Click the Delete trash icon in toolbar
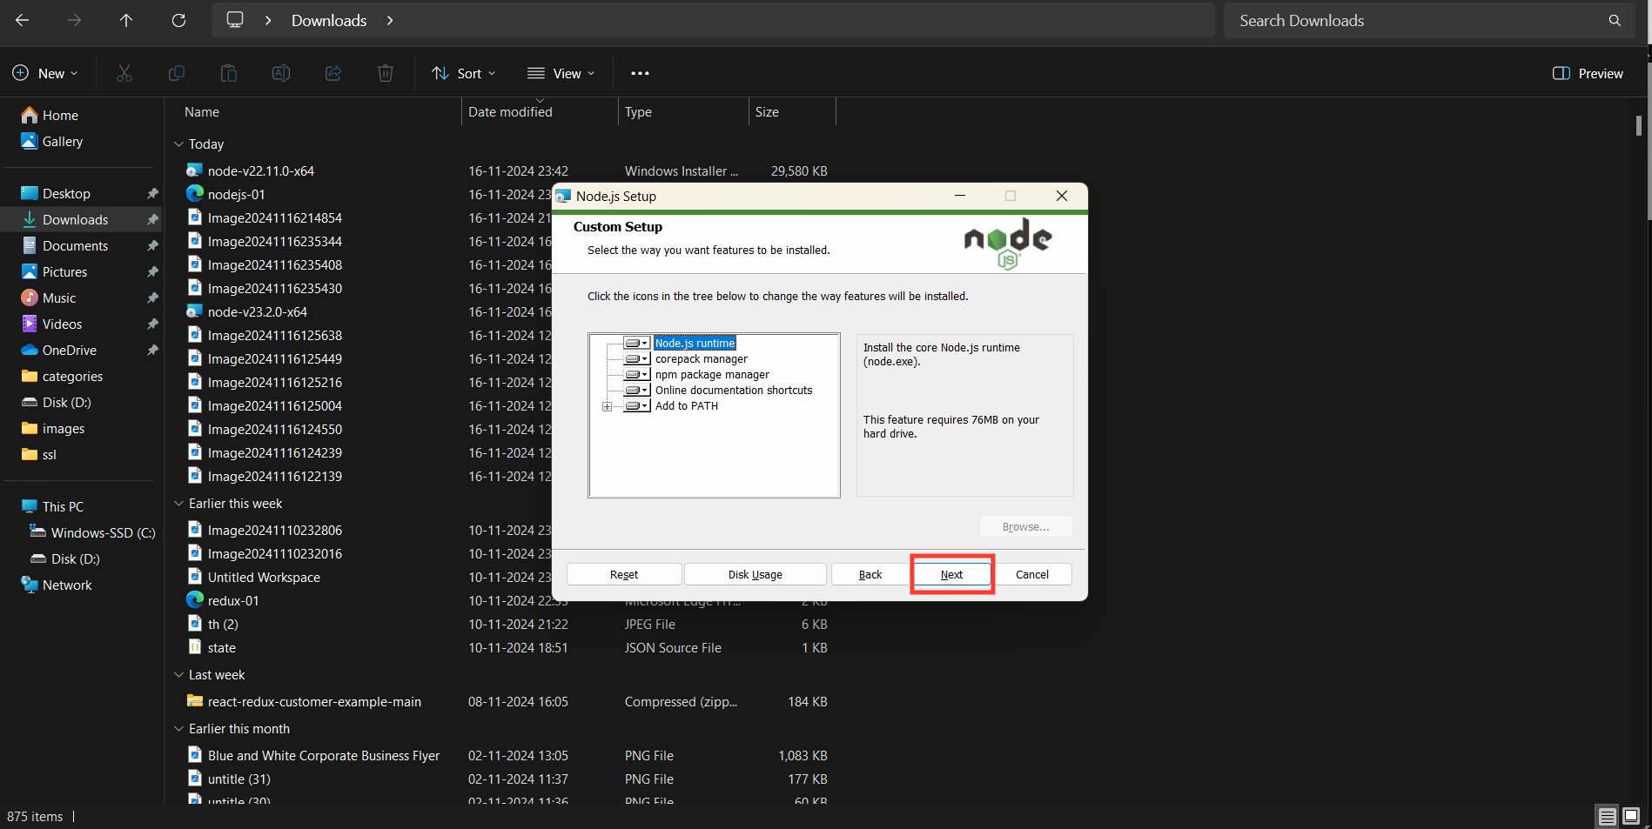 [386, 73]
